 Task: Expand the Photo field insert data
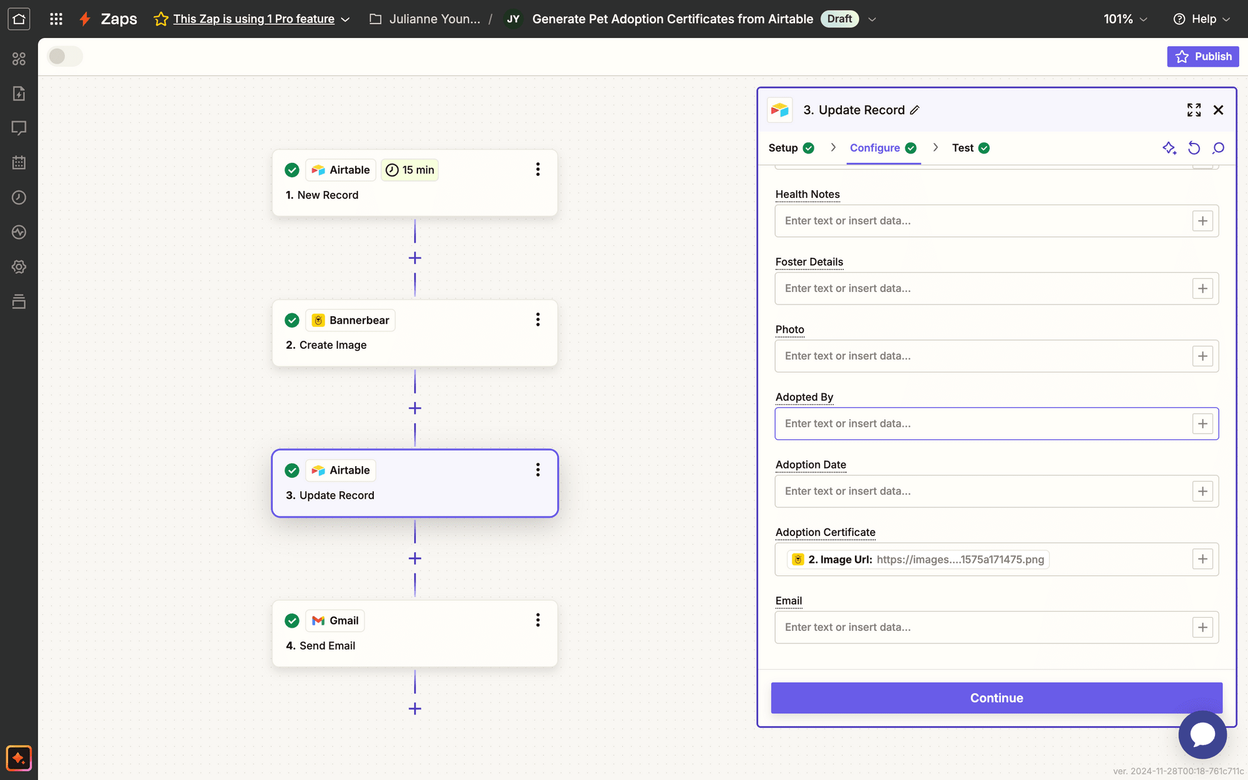[x=1203, y=356]
